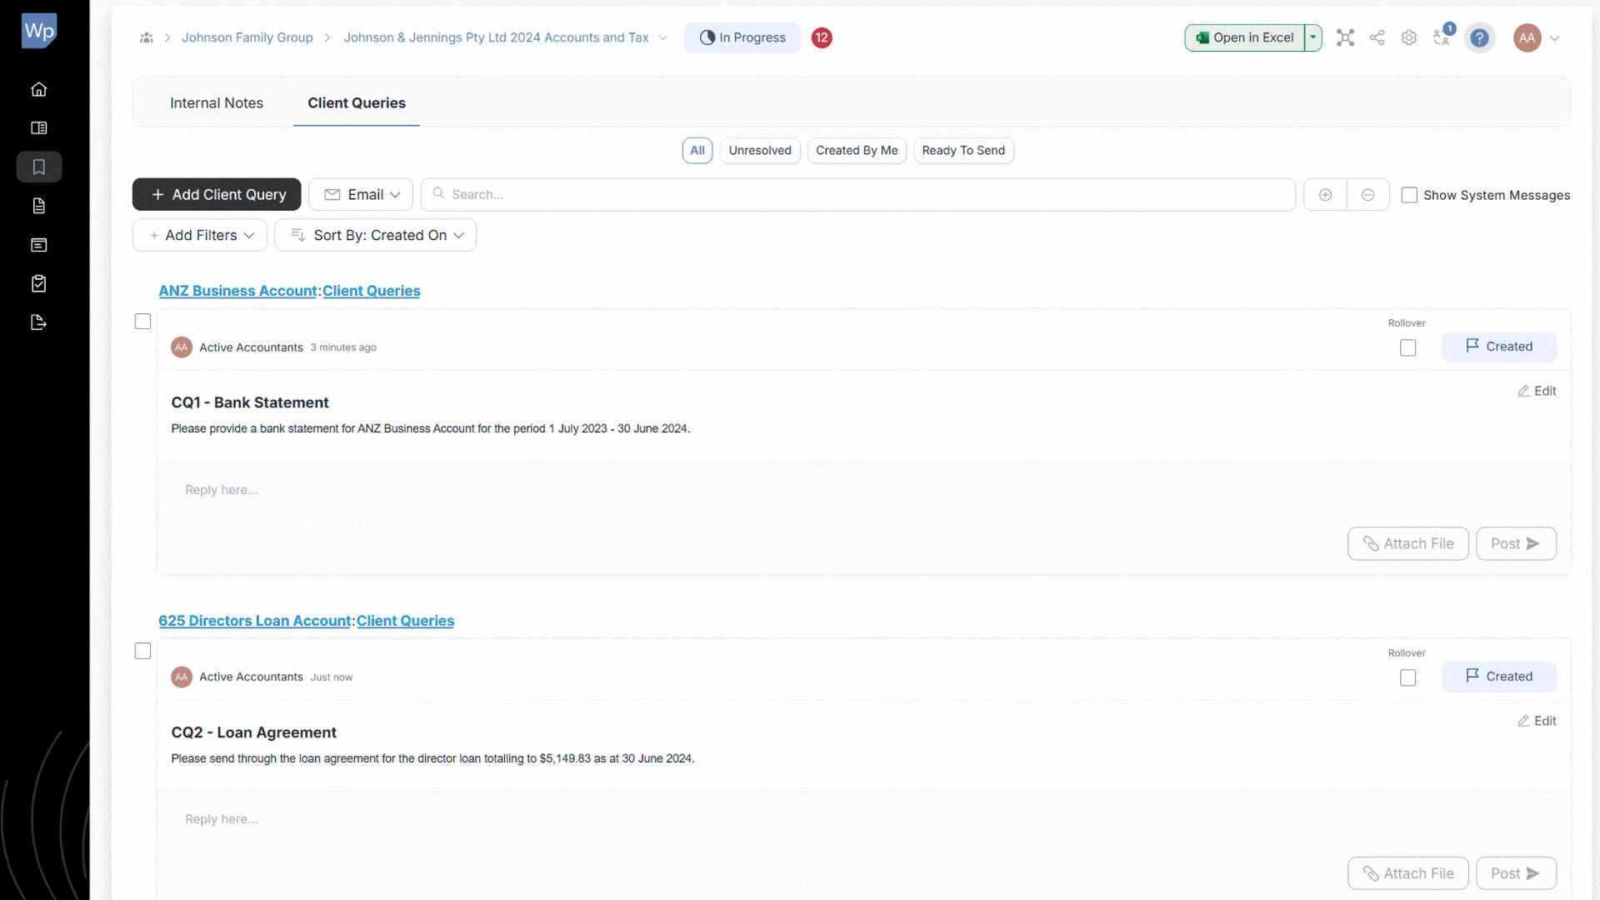Image resolution: width=1600 pixels, height=900 pixels.
Task: Filter queries by Ready To Send
Action: click(x=963, y=150)
